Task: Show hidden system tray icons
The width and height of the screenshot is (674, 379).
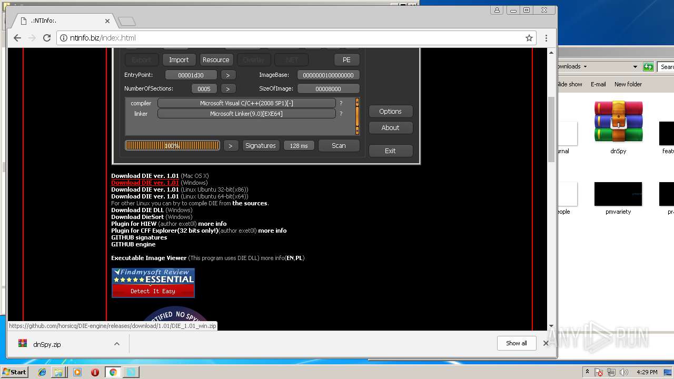Action: click(587, 372)
